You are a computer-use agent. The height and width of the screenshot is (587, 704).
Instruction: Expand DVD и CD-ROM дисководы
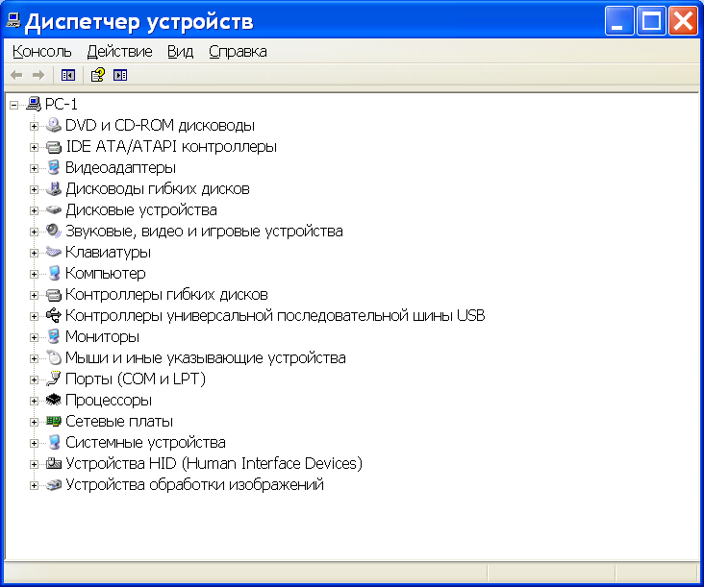[34, 126]
